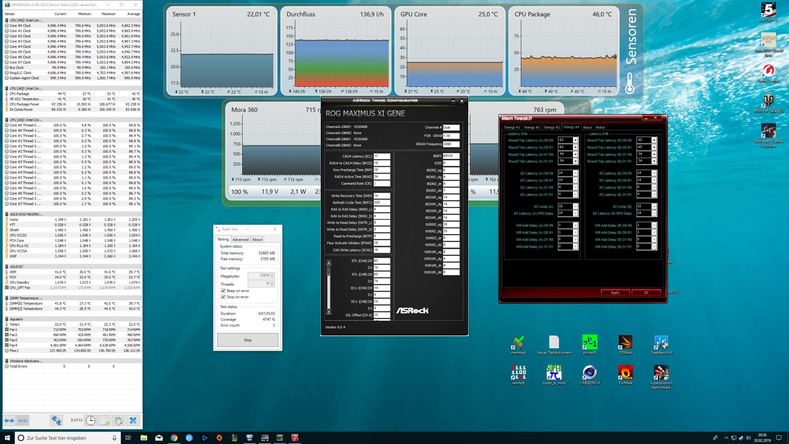This screenshot has width=789, height=444.
Task: Switch to Timings #3 tab in Mem TweakIt
Action: tap(551, 127)
